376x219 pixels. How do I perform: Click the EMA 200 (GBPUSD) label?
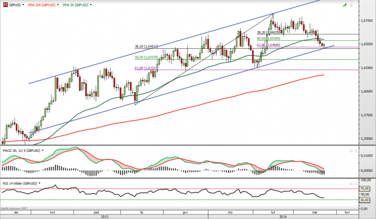point(41,5)
